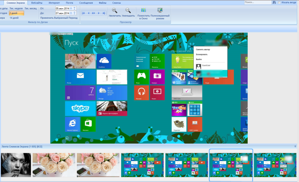299x182 pixels.
Task: Click the binoculars search icon
Action: [274, 3]
